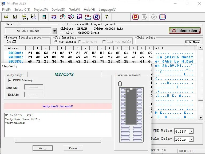Open the Project(P) menu

[41, 10]
